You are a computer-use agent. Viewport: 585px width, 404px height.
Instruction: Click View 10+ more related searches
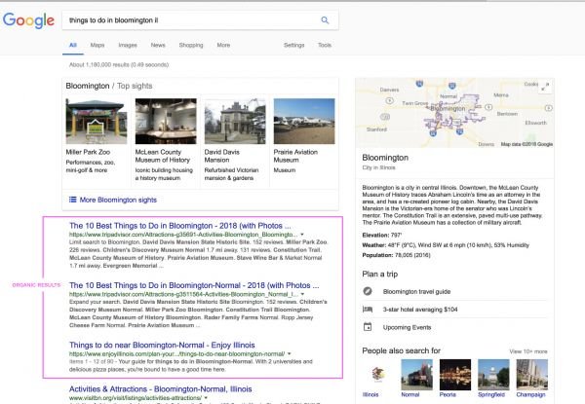tap(528, 351)
